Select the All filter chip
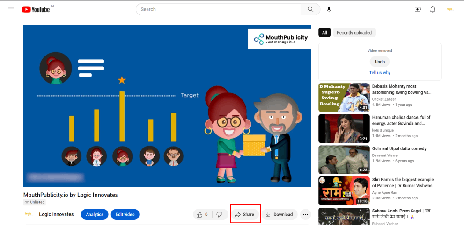 [324, 33]
